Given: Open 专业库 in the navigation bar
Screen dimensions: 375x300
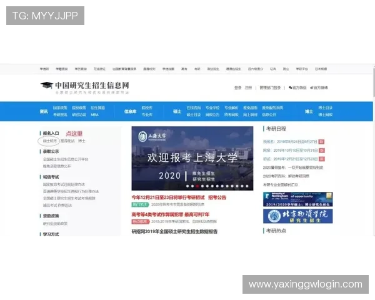Looking at the screenshot, I should coord(147,115).
